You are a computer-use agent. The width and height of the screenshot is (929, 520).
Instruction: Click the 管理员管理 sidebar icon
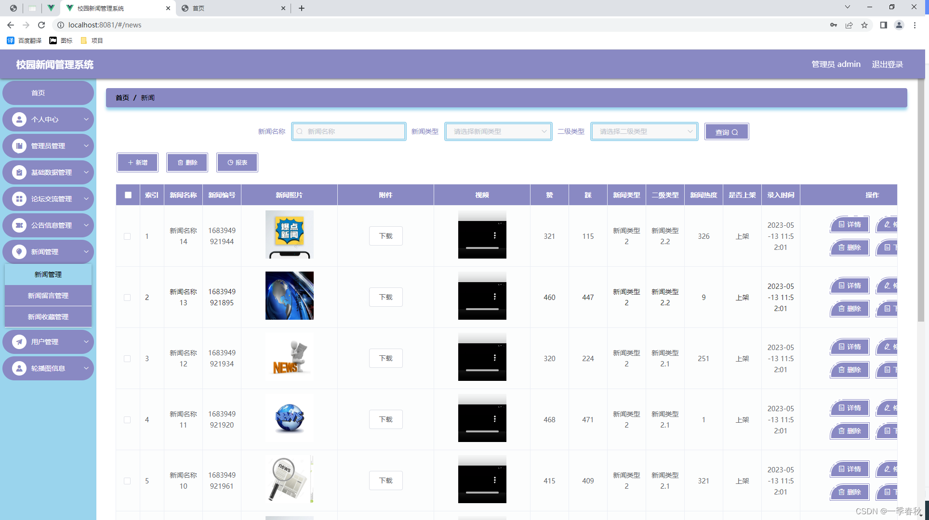click(x=19, y=146)
